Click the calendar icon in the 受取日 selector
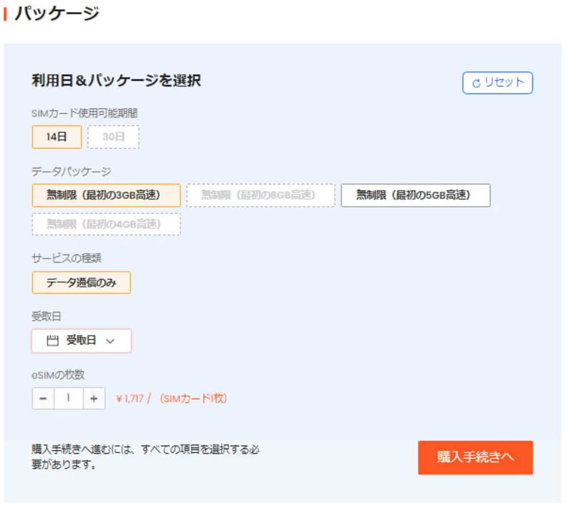 pos(52,341)
